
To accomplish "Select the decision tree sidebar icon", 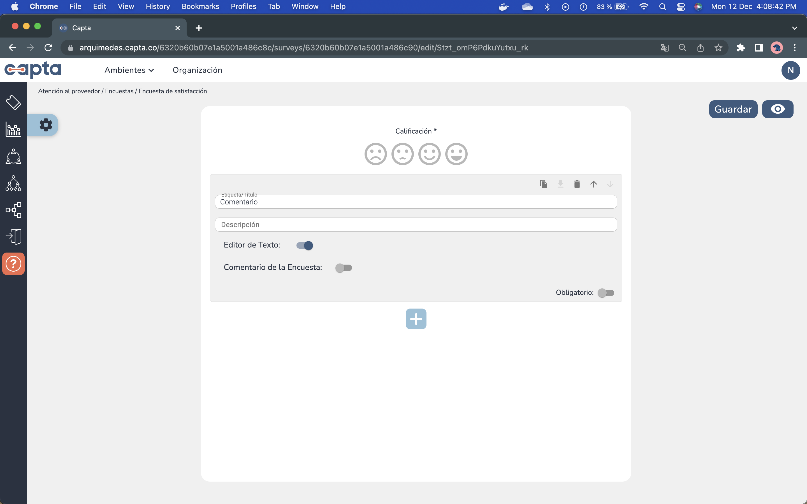I will (13, 184).
